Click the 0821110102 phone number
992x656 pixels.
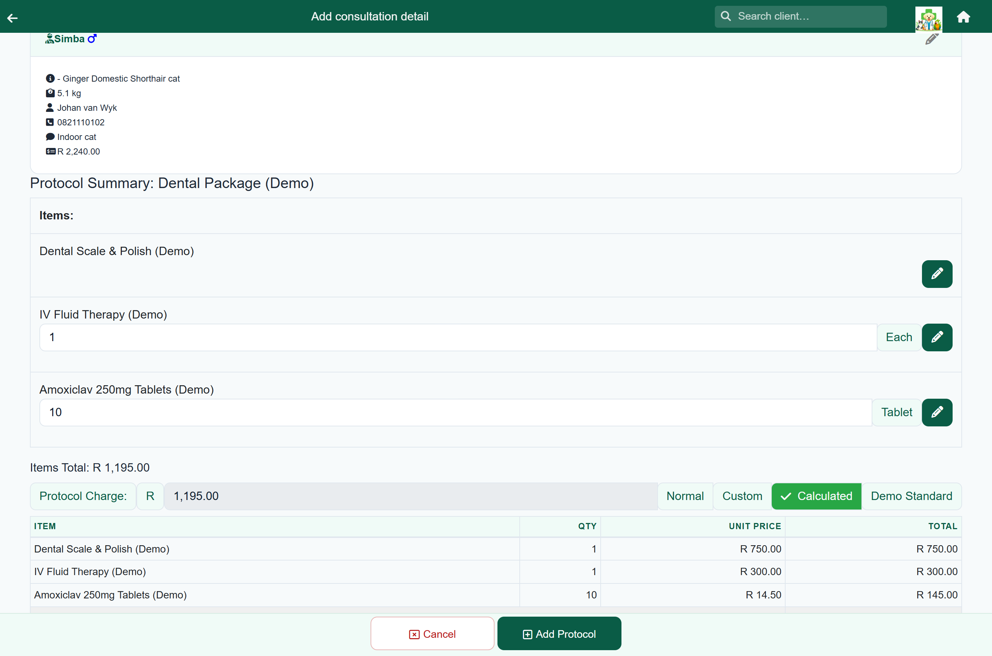tap(81, 122)
